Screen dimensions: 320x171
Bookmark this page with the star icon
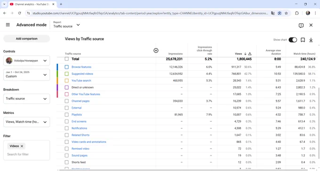pos(286,13)
